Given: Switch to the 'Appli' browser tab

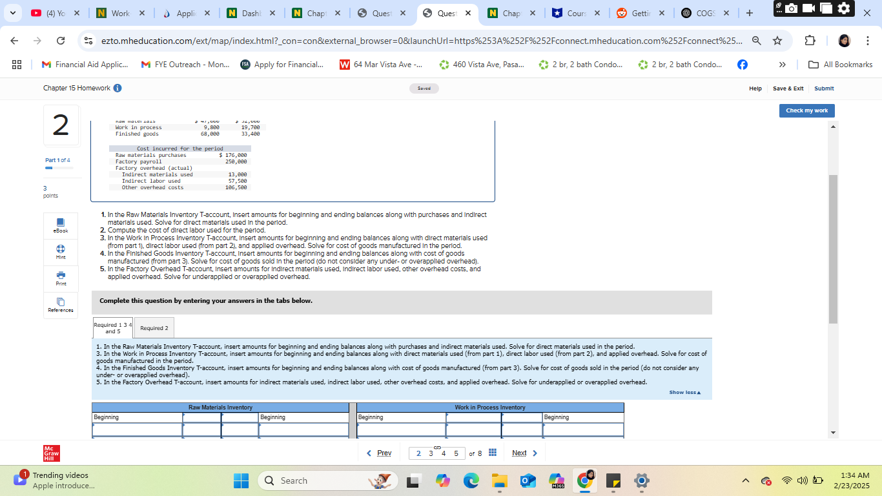Looking at the screenshot, I should [185, 13].
